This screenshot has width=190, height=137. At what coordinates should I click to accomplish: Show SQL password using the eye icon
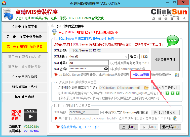point(106,69)
